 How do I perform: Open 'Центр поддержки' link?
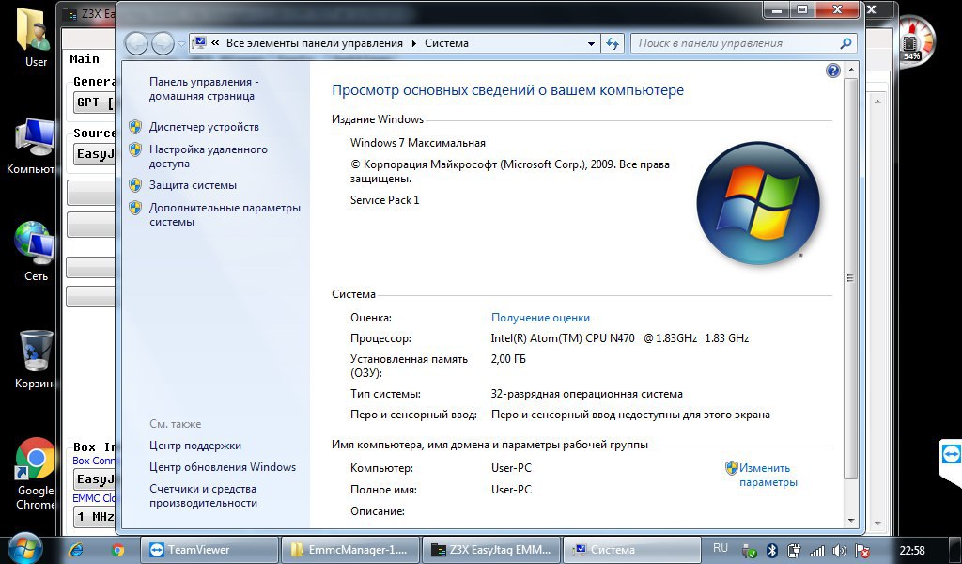(195, 446)
